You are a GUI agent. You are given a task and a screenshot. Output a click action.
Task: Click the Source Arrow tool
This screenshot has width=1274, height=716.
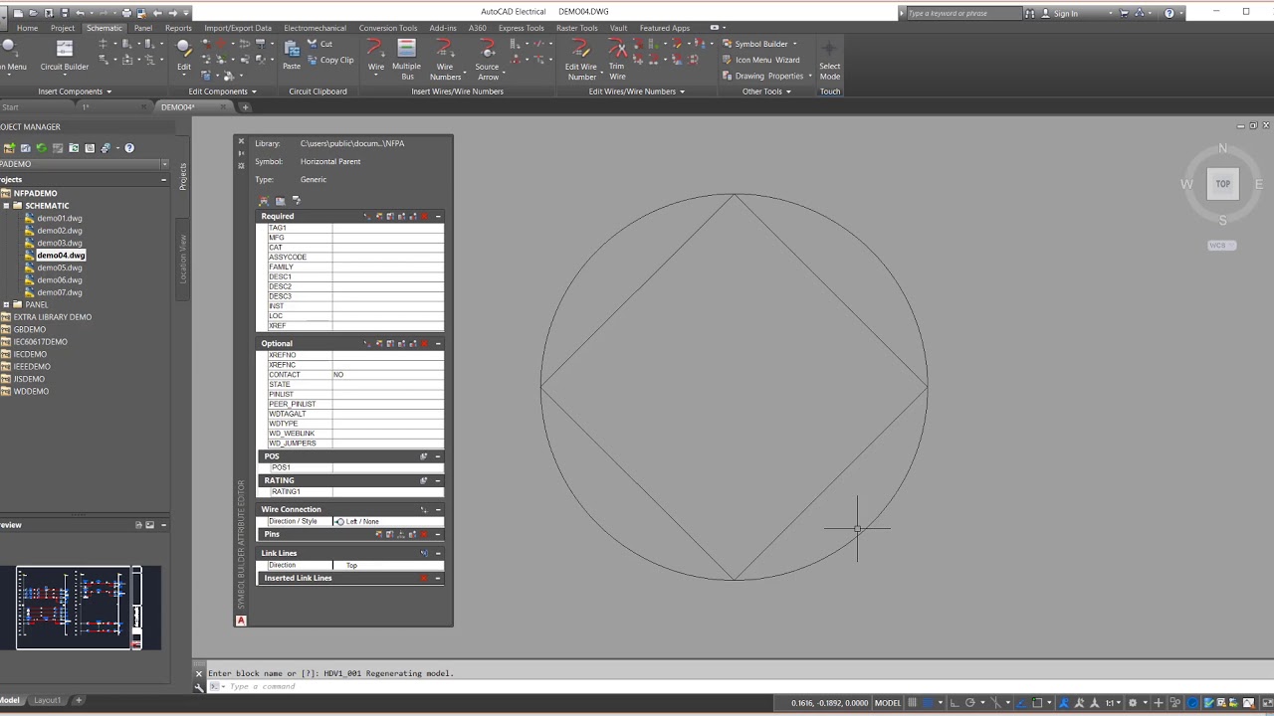(x=487, y=60)
